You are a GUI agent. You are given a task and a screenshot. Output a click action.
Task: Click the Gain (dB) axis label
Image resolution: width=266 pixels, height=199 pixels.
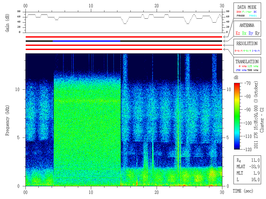(x=8, y=23)
